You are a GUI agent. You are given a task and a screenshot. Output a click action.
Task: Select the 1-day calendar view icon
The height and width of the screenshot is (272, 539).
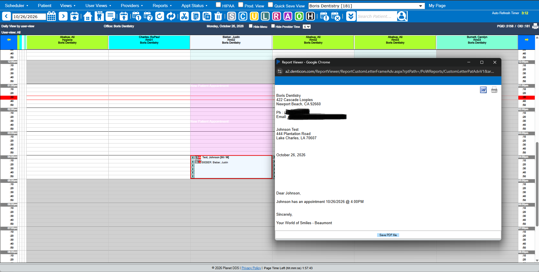[x=136, y=16]
